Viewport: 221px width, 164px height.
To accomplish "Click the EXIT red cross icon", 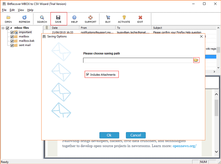I will pyautogui.click(x=140, y=19).
